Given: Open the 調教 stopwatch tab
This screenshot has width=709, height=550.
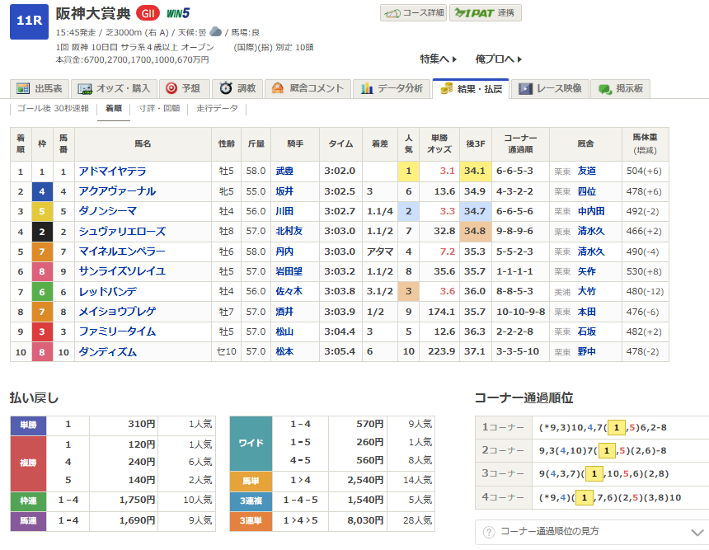Looking at the screenshot, I should [237, 89].
